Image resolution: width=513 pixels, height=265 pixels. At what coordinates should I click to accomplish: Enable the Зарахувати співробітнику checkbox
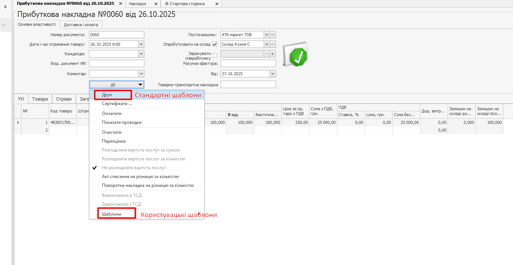(215, 56)
